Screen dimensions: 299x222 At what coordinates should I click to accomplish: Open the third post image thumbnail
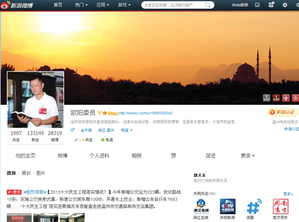[72, 218]
